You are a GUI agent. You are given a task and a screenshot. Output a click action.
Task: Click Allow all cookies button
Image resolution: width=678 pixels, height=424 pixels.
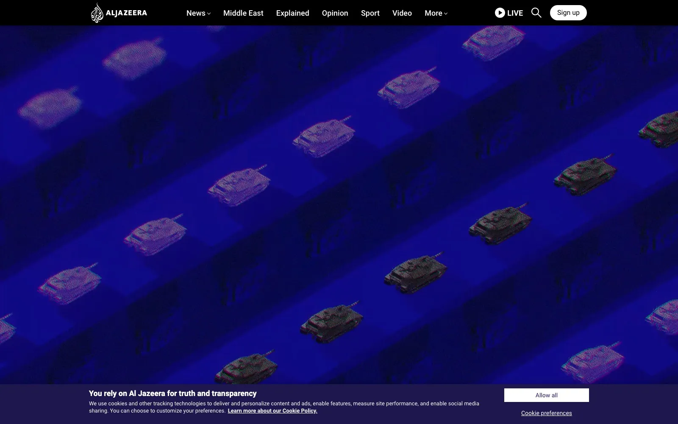(x=547, y=395)
